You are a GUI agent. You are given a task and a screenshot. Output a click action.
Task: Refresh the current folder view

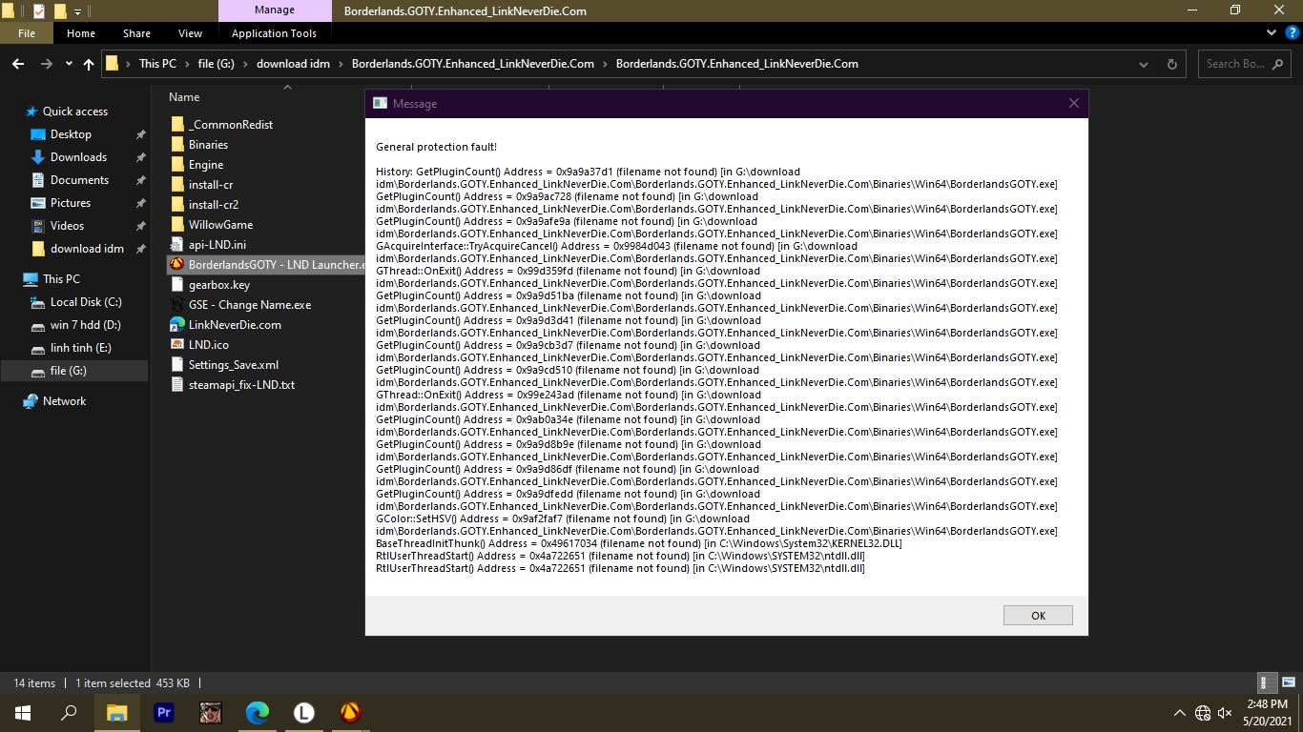(1171, 64)
